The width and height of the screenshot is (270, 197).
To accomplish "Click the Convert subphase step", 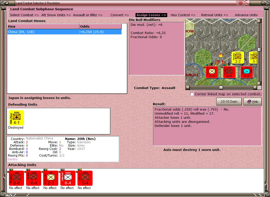I will [119, 15].
